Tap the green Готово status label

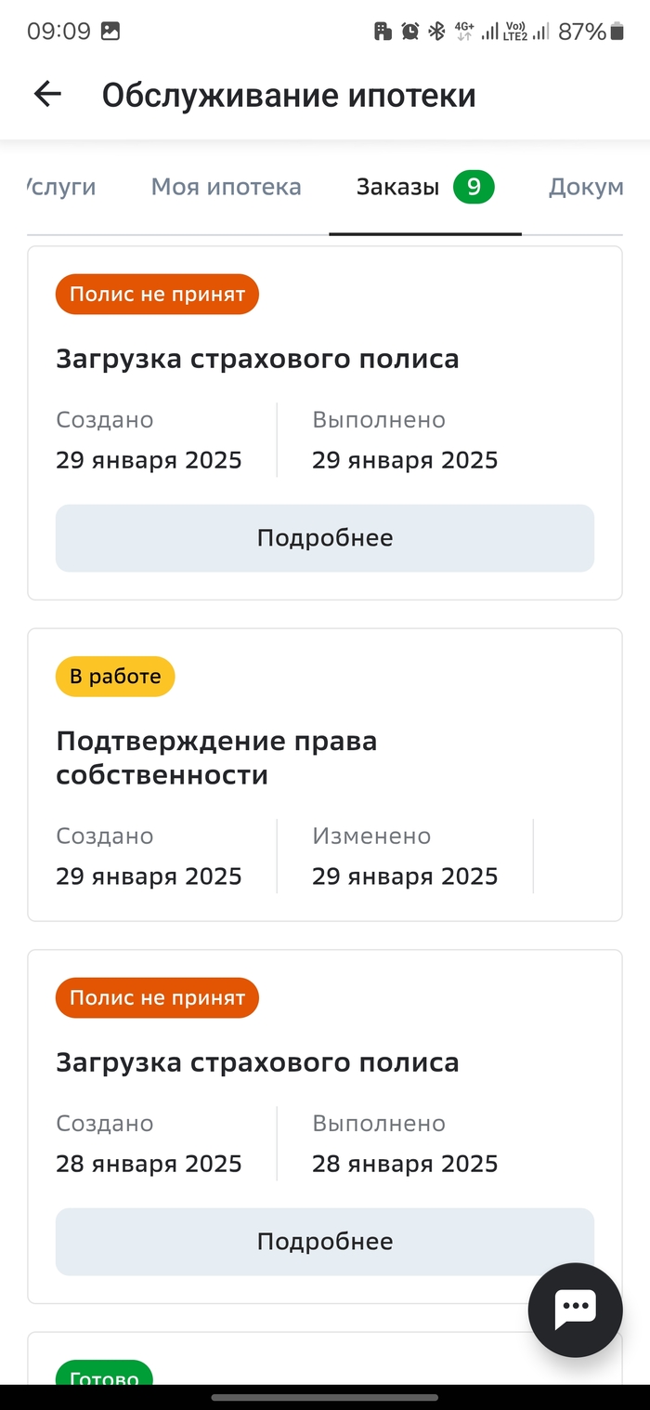pos(104,1378)
